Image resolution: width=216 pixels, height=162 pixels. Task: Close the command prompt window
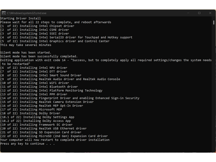pyautogui.click(x=210, y=13)
